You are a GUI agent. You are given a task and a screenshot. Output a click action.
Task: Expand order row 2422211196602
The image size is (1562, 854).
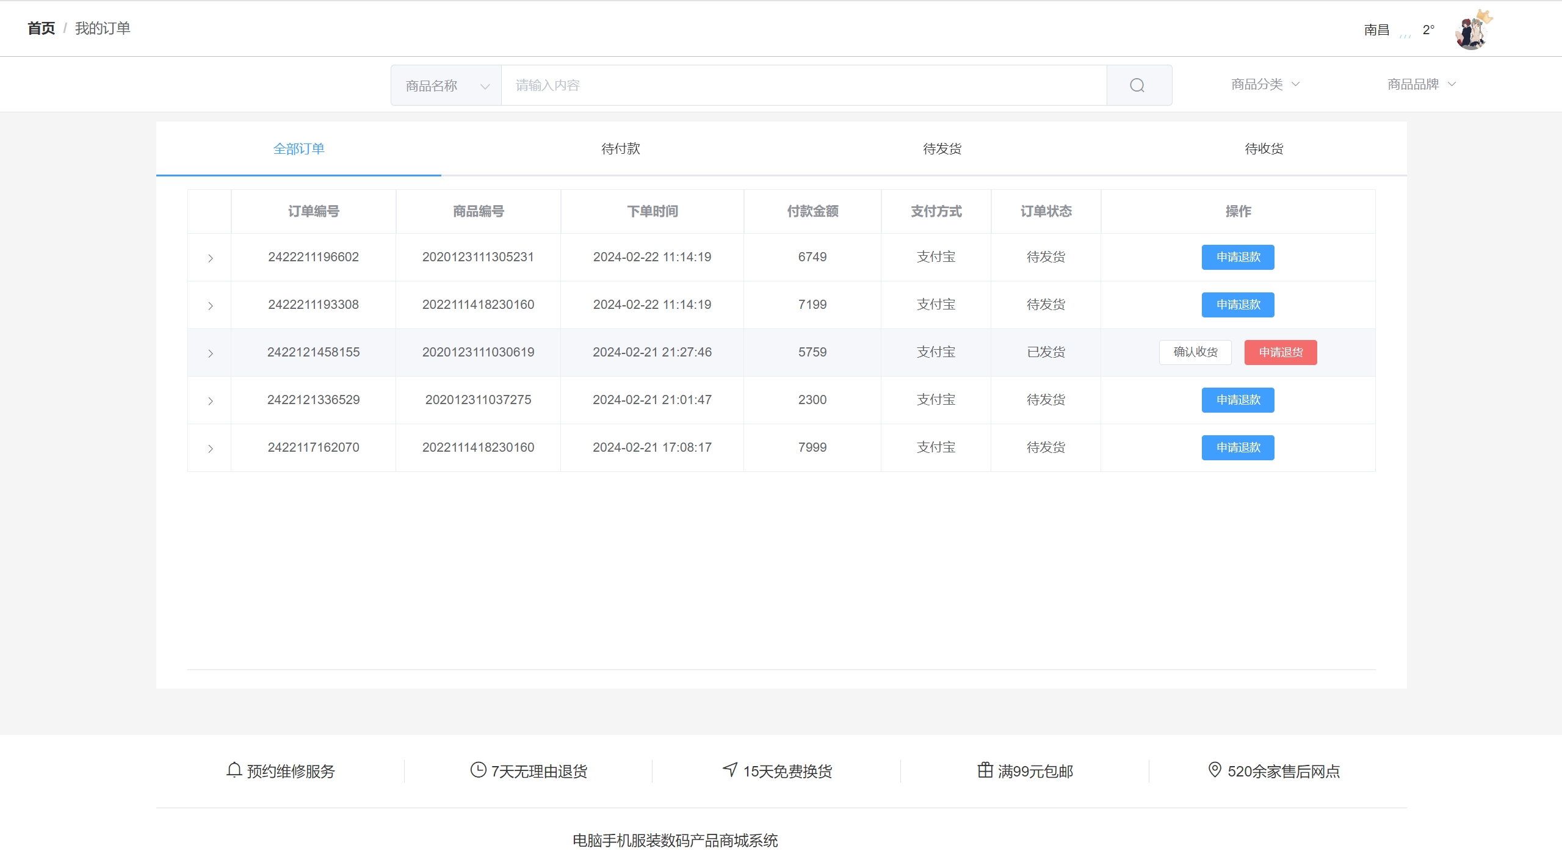point(210,258)
